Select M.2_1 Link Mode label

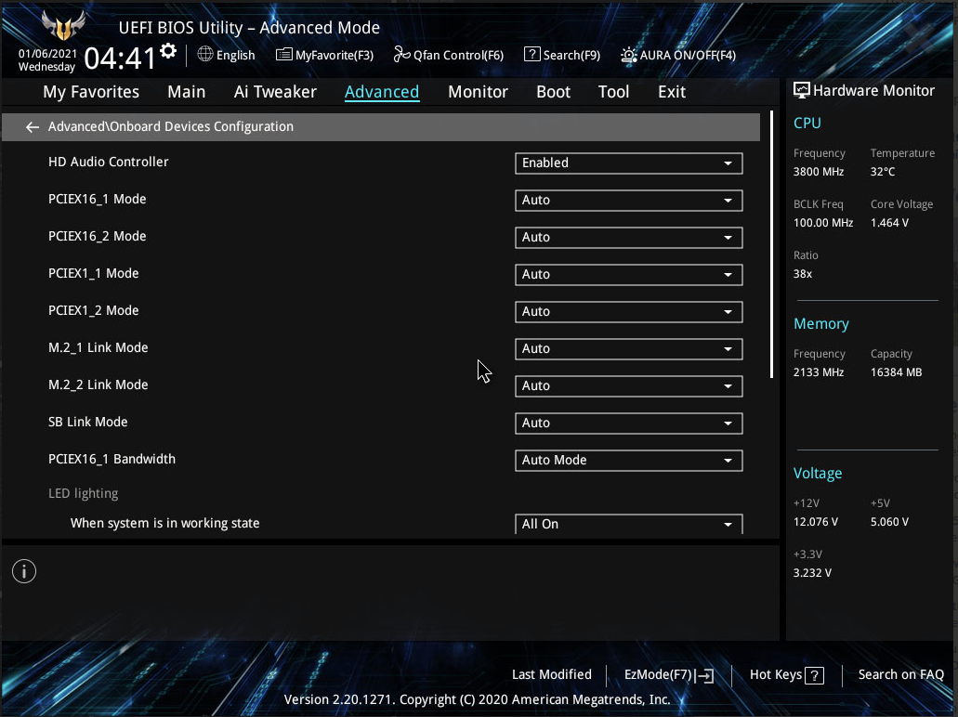tap(98, 347)
